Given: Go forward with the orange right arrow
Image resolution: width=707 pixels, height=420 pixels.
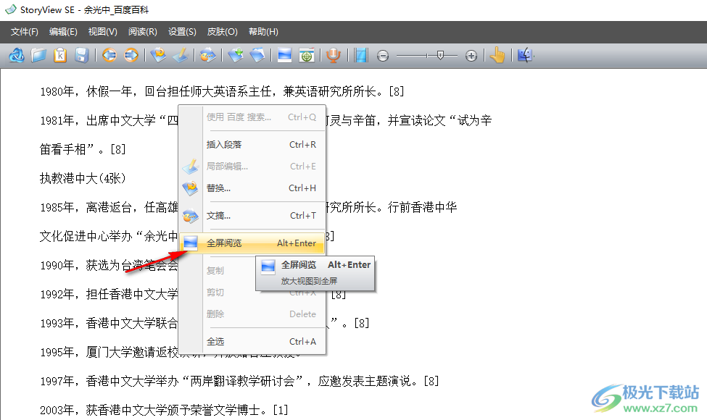Looking at the screenshot, I should coord(131,55).
